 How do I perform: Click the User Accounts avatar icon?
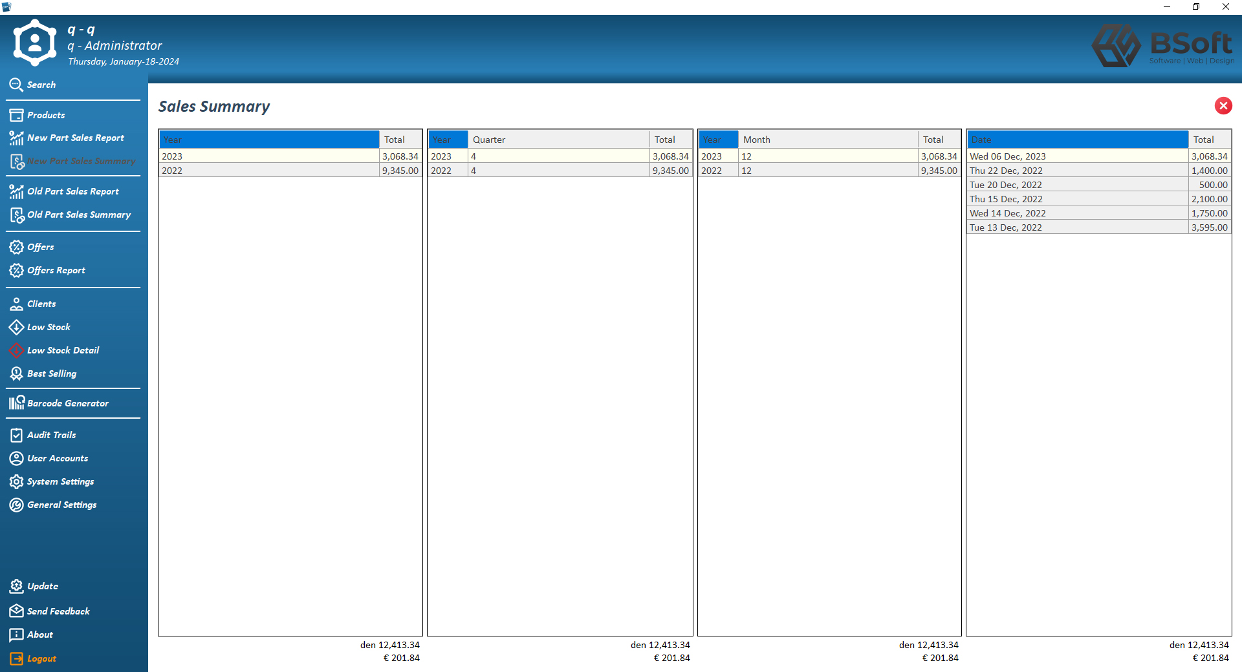click(16, 458)
